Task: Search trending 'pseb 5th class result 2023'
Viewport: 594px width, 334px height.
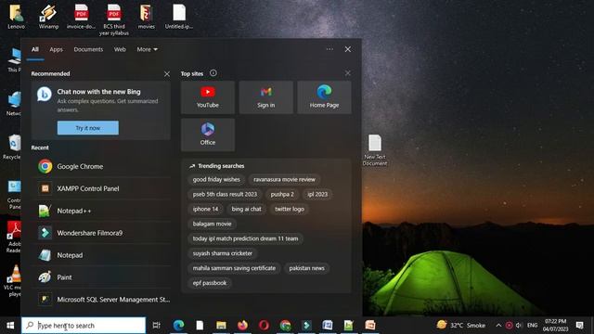Action: (225, 194)
